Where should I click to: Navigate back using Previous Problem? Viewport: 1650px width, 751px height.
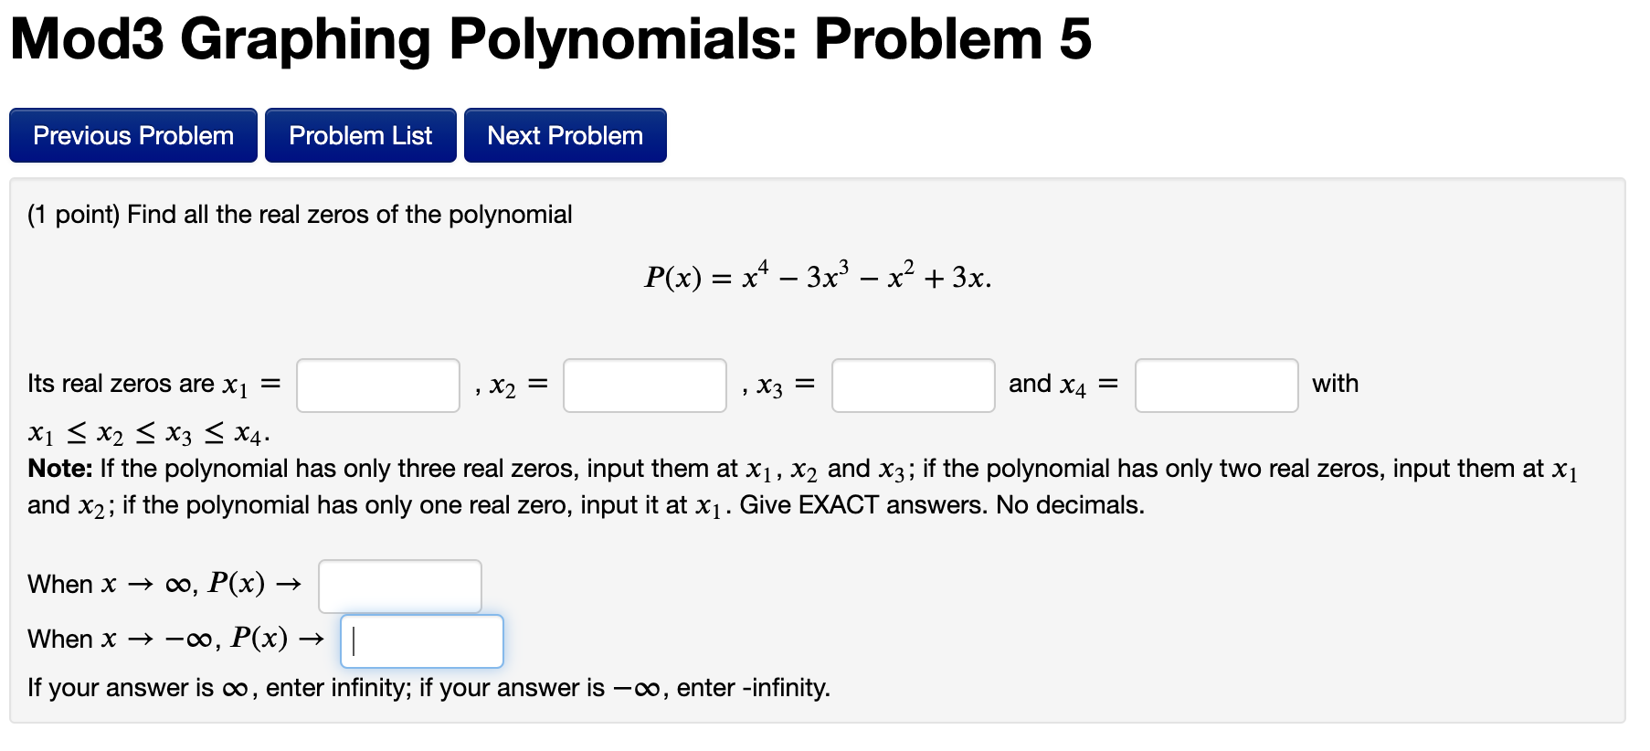click(132, 134)
